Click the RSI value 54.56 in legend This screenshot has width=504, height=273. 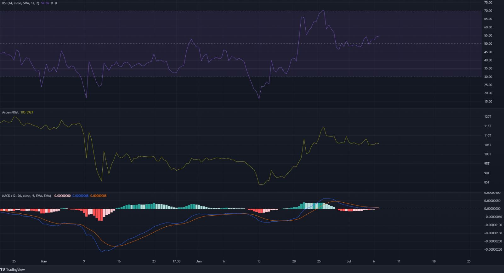click(45, 3)
